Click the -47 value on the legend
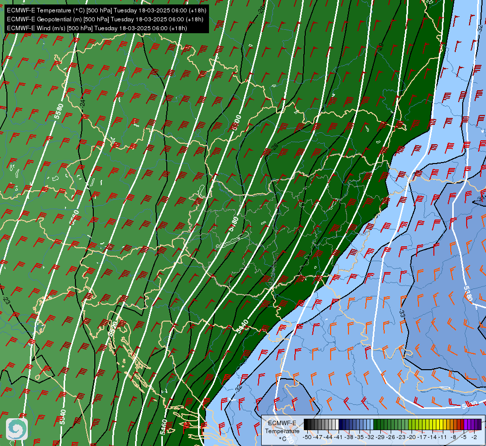The width and height of the screenshot is (486, 446). [x=318, y=437]
